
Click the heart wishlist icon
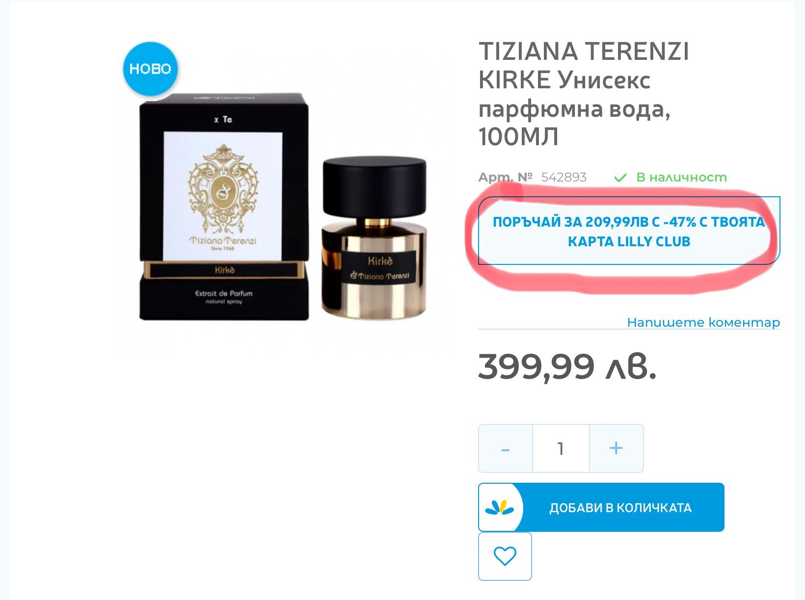click(x=505, y=556)
